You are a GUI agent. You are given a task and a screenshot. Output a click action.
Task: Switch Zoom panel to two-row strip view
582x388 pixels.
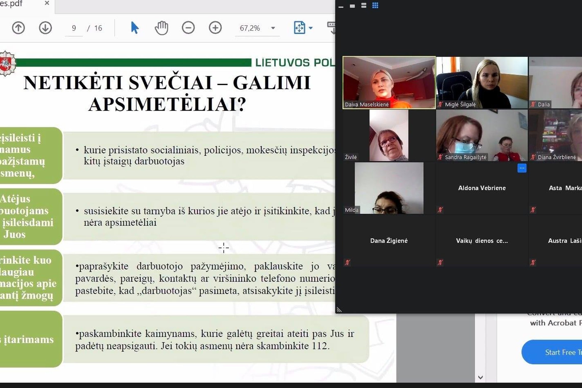click(364, 6)
